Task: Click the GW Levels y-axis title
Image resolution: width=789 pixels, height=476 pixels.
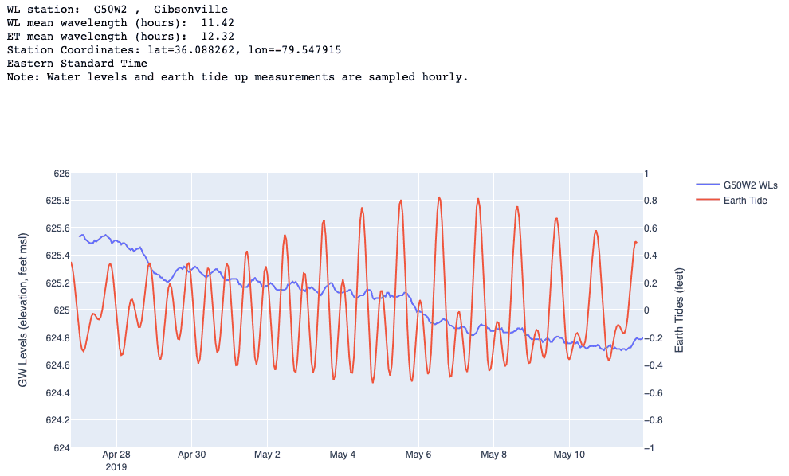Action: pos(24,310)
